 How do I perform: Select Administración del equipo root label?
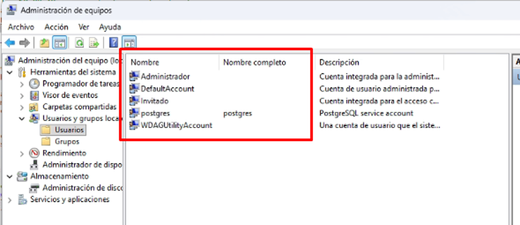(70, 61)
